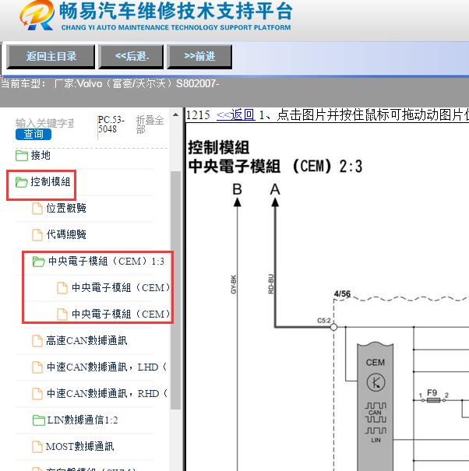
Task: Open the first 中央電子模組（CEM） sub-document
Action: 121,288
